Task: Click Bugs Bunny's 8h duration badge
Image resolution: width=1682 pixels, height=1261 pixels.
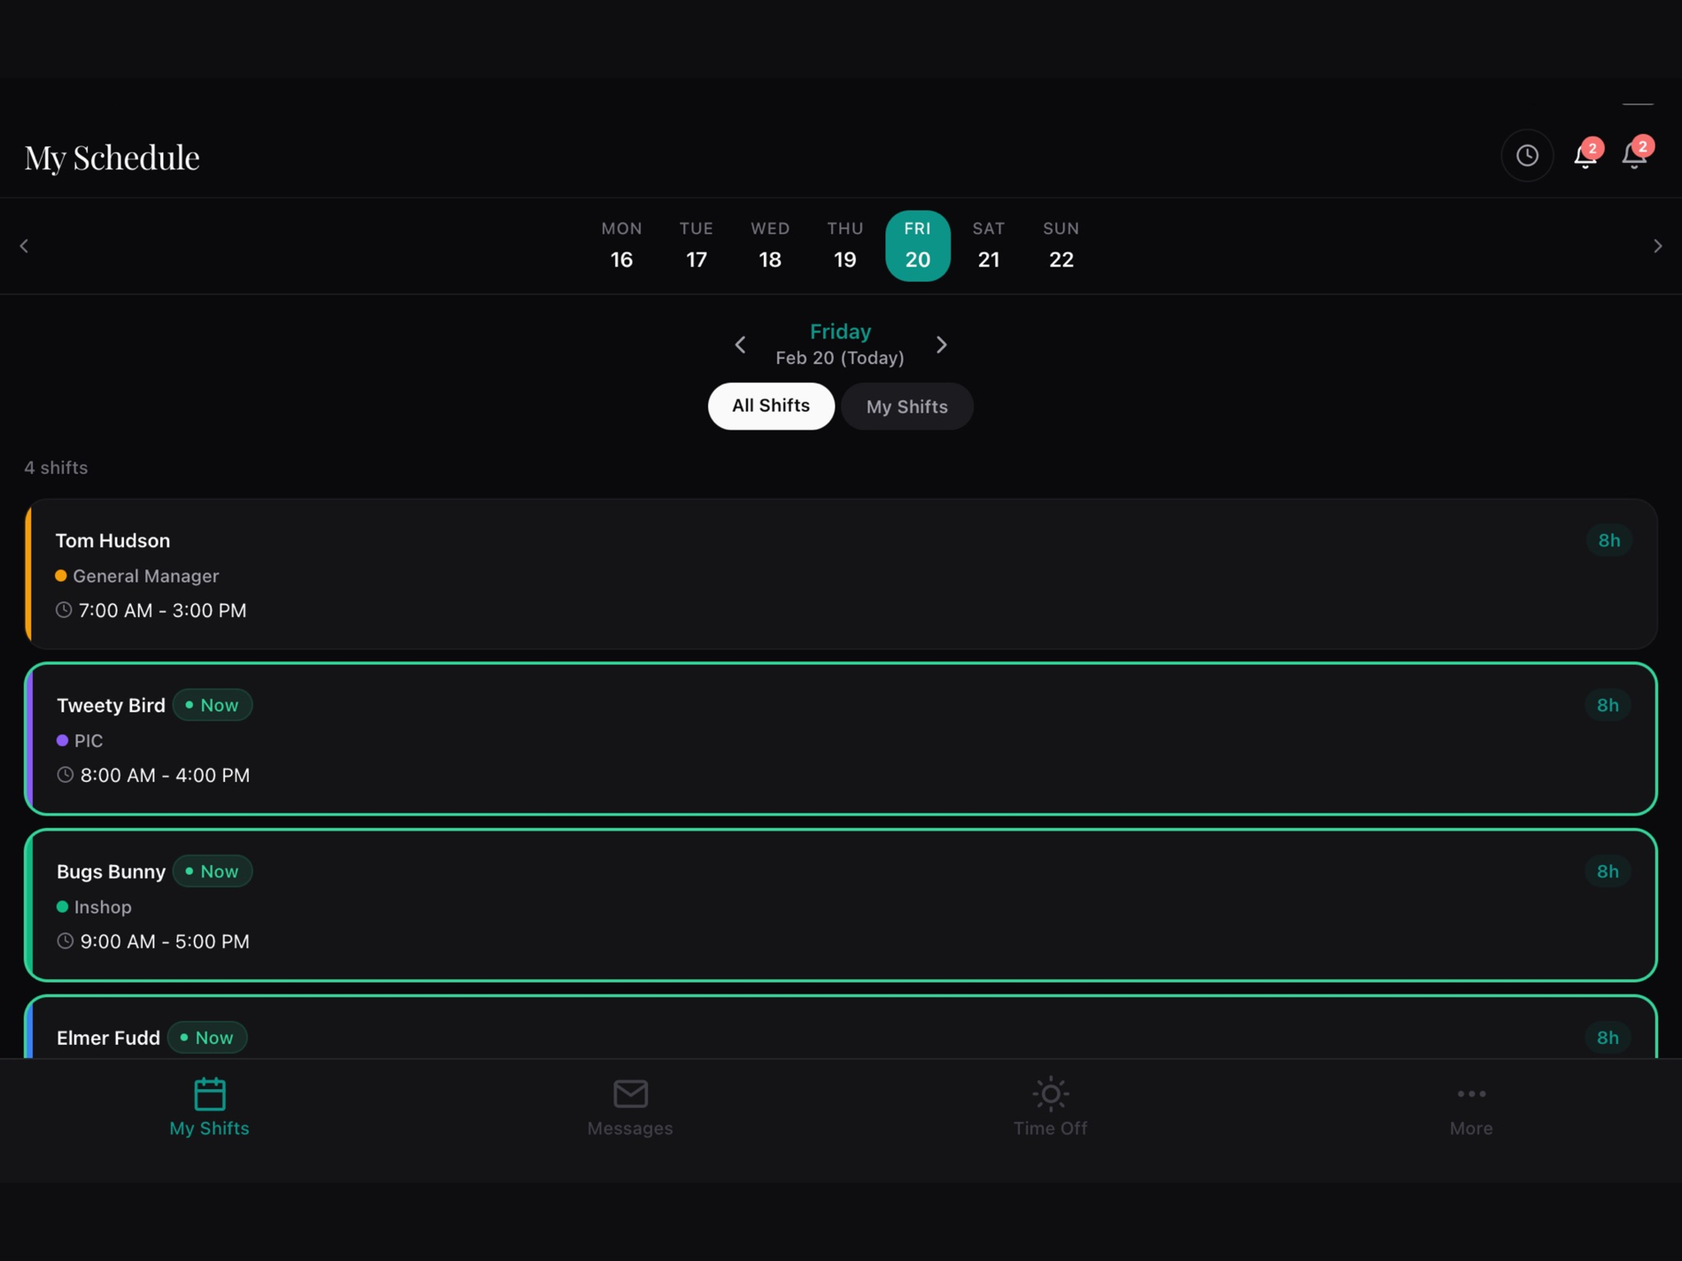Action: point(1608,871)
